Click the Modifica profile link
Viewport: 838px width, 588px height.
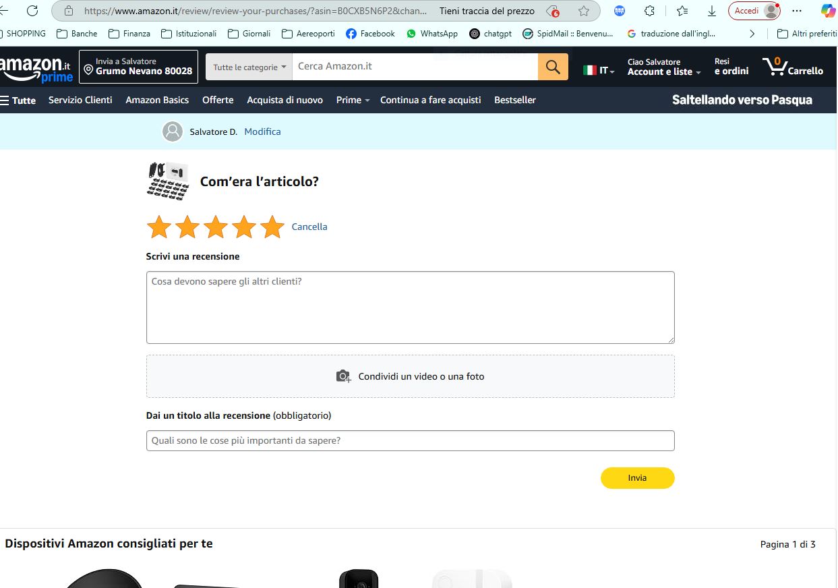tap(262, 131)
